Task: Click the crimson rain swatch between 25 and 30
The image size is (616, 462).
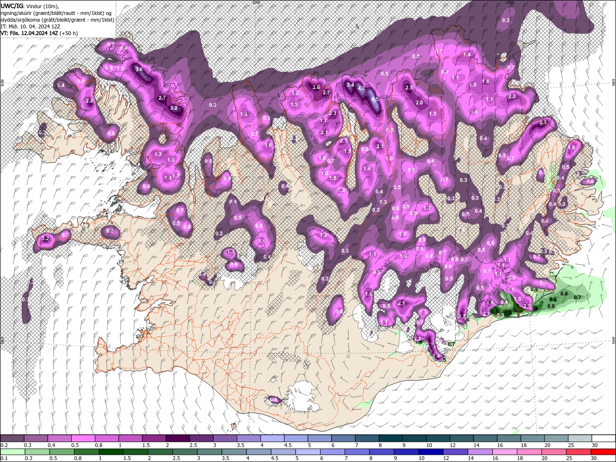Action: pos(577,452)
